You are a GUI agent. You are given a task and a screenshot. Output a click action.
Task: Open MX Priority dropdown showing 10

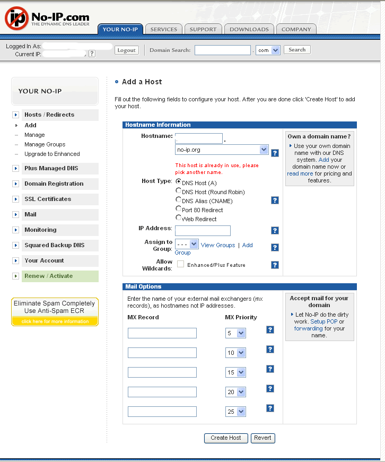tap(235, 353)
